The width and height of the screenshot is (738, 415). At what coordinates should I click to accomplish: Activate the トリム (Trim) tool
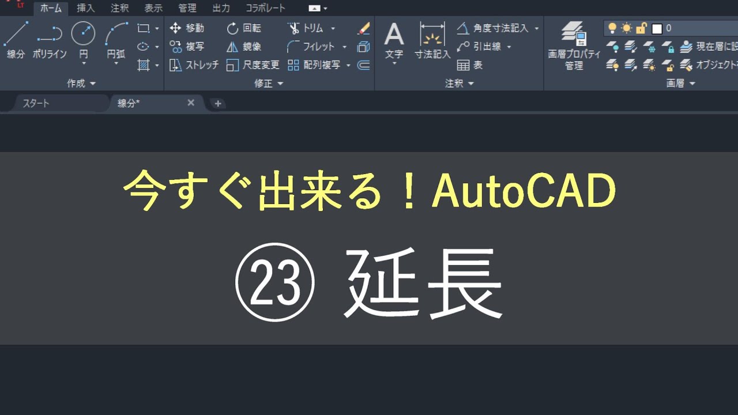click(x=306, y=28)
